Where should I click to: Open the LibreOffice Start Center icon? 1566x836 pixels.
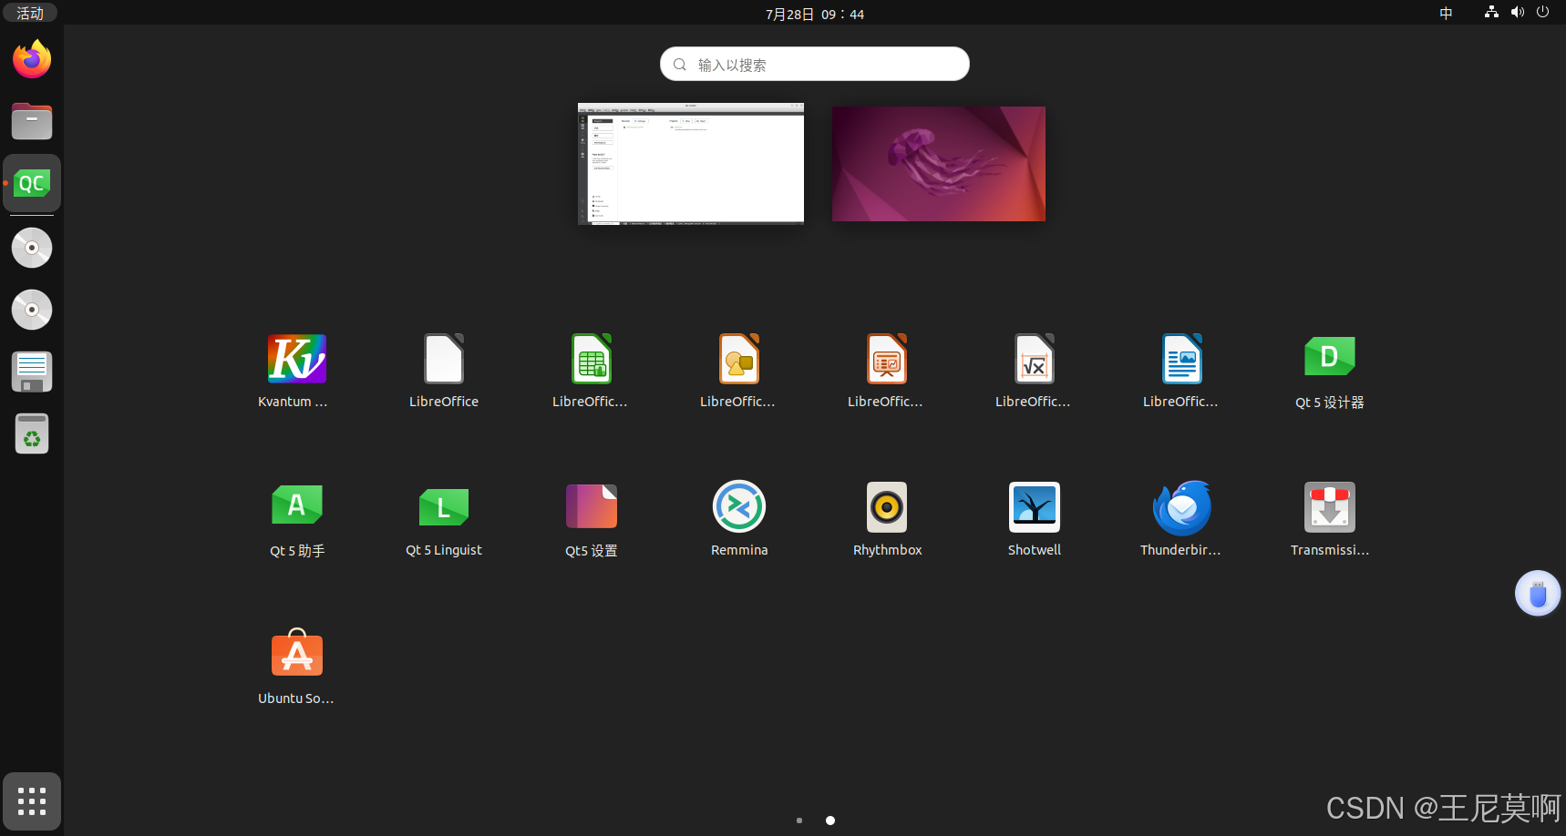(444, 359)
